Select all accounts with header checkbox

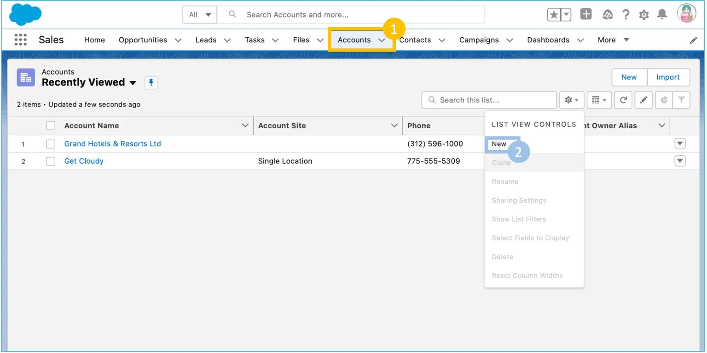(x=51, y=125)
